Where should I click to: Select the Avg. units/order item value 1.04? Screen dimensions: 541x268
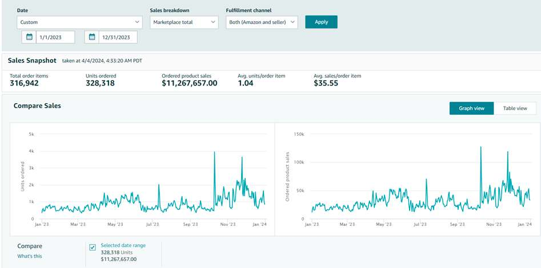click(246, 83)
